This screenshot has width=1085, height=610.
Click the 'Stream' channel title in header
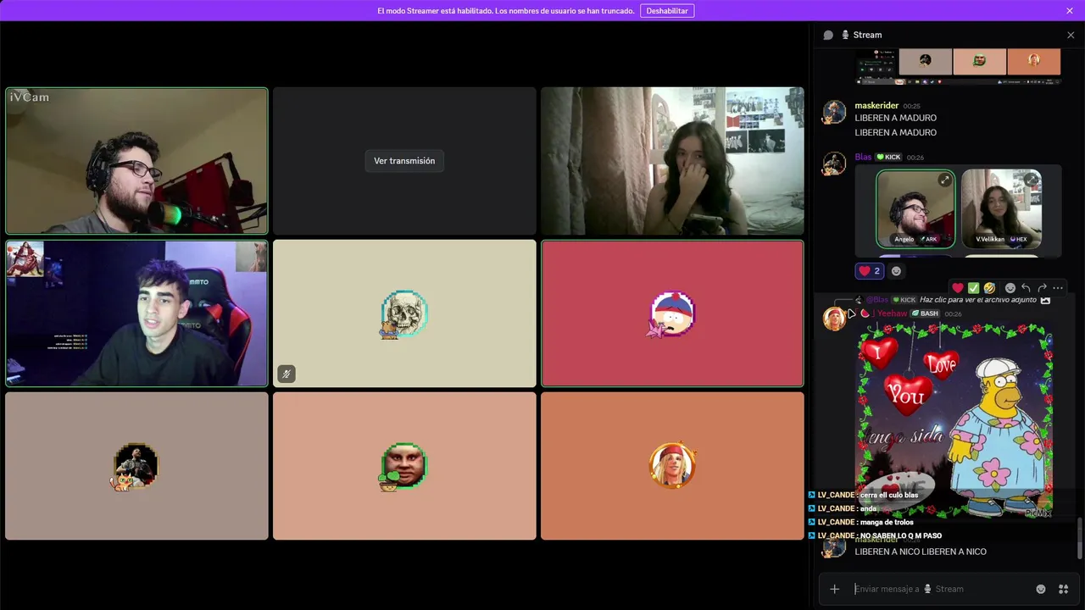[867, 35]
